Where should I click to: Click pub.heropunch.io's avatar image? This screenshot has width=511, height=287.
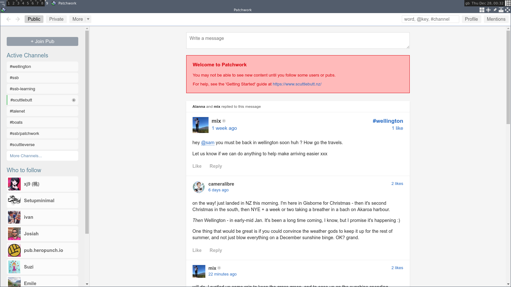[14, 250]
